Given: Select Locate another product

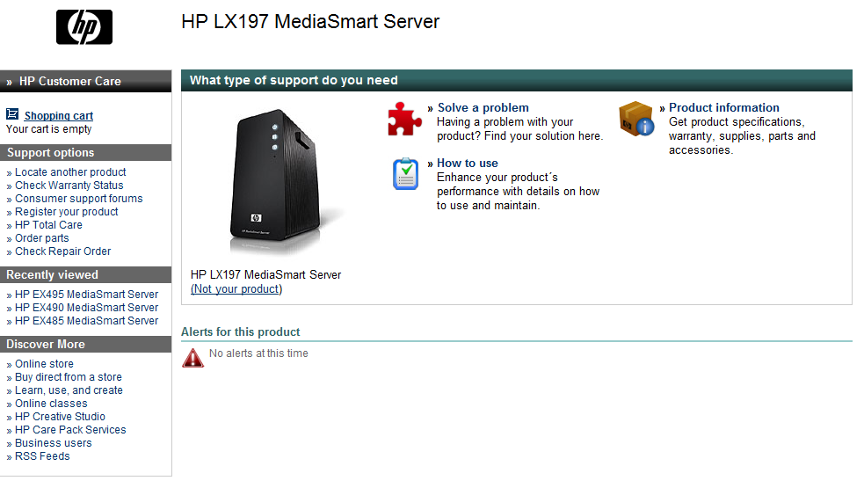Looking at the screenshot, I should point(70,172).
